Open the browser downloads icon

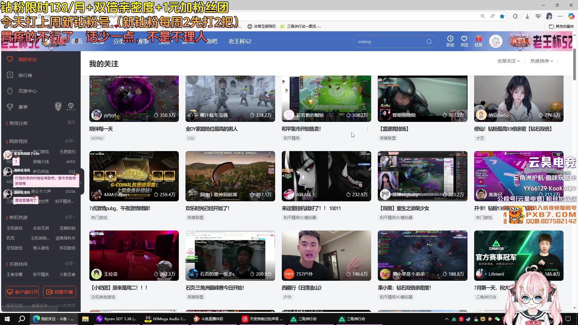click(527, 16)
